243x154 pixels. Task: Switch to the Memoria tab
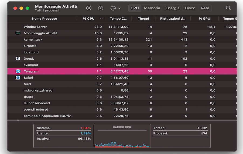pos(152,8)
